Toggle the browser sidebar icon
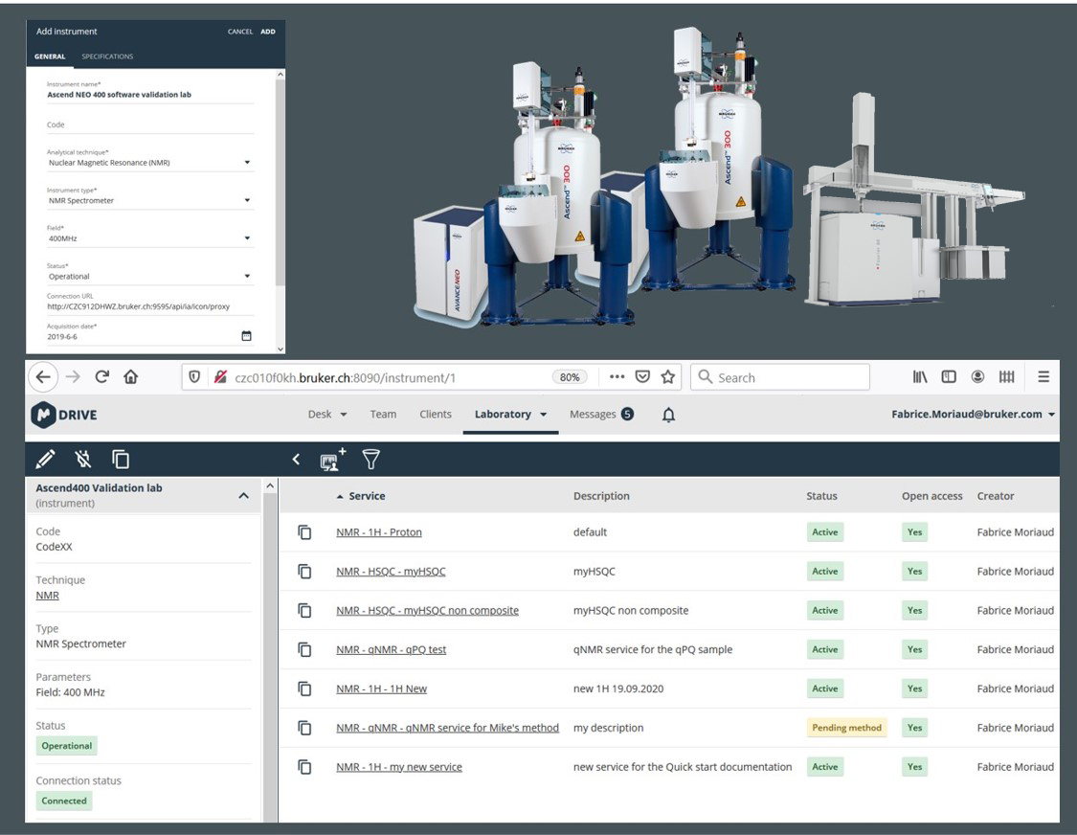1077x835 pixels. tap(949, 376)
